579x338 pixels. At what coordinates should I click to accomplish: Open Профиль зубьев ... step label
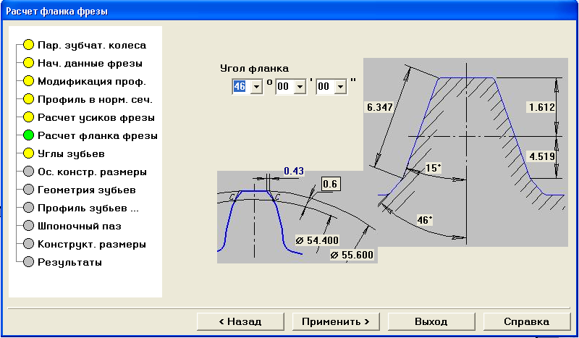88,208
